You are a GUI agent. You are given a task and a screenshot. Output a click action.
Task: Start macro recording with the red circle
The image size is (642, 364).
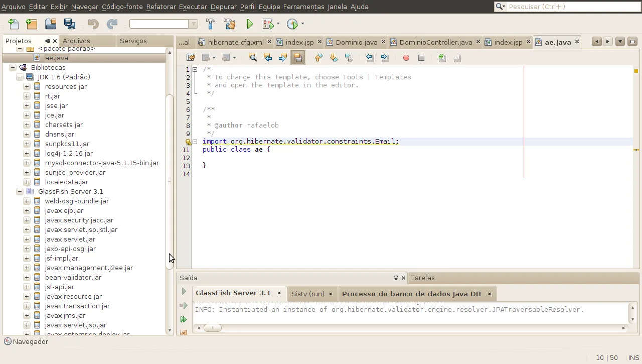point(406,58)
